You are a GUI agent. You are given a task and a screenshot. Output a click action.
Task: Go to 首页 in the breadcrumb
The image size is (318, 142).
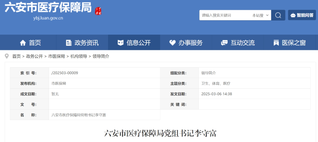pyautogui.click(x=16, y=56)
